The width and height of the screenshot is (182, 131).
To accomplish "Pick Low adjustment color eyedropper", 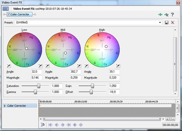I will [40, 66].
